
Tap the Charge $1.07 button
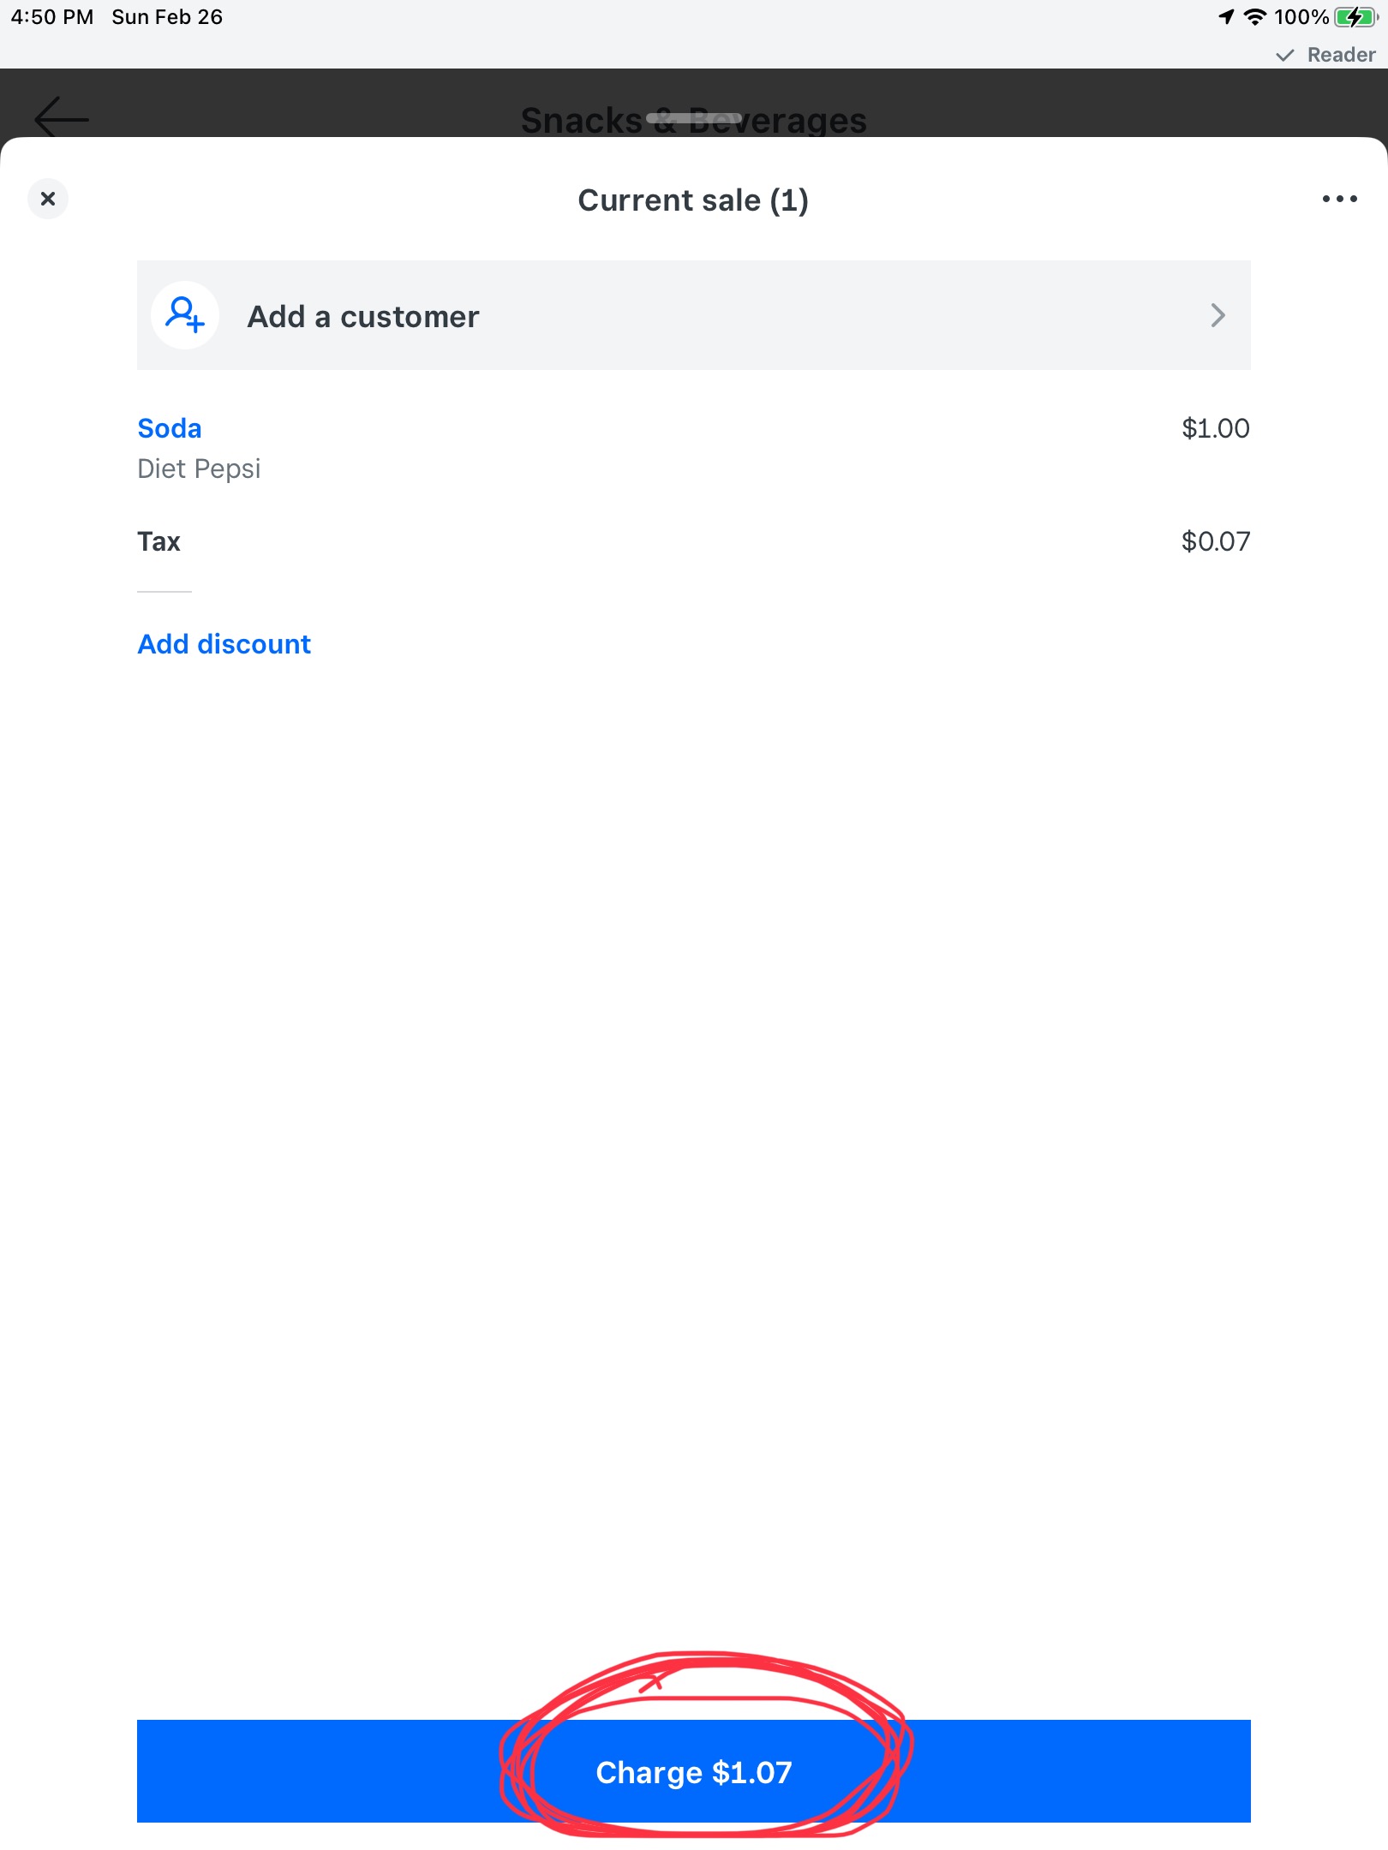coord(694,1771)
